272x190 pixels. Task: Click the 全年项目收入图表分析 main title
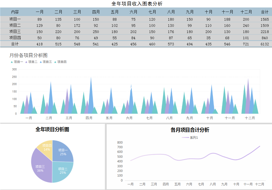click(137, 4)
